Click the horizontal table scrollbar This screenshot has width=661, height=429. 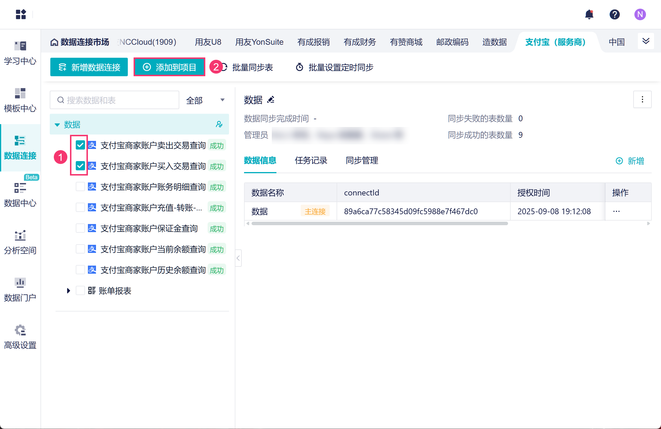379,223
